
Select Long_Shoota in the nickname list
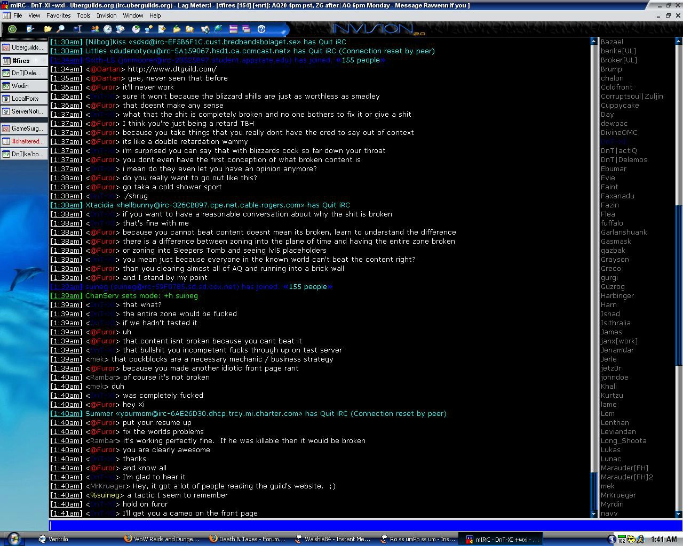(623, 440)
